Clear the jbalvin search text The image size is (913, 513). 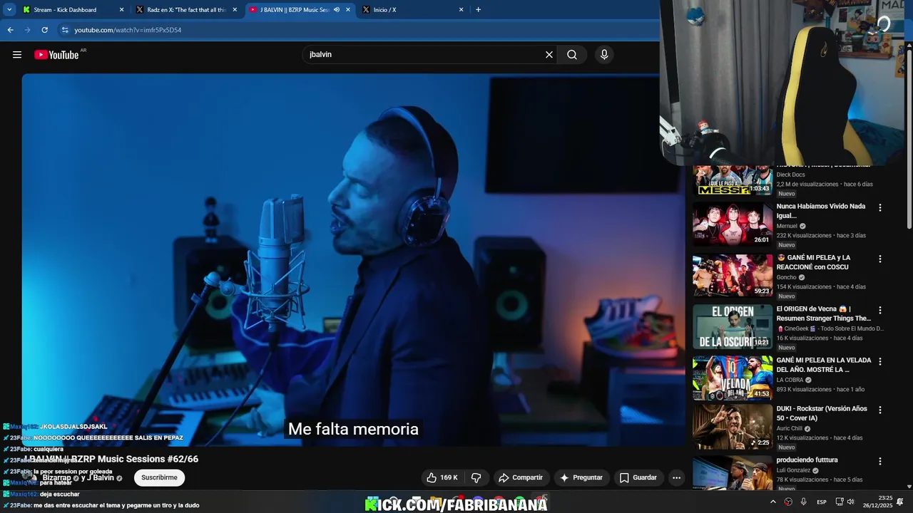(549, 55)
